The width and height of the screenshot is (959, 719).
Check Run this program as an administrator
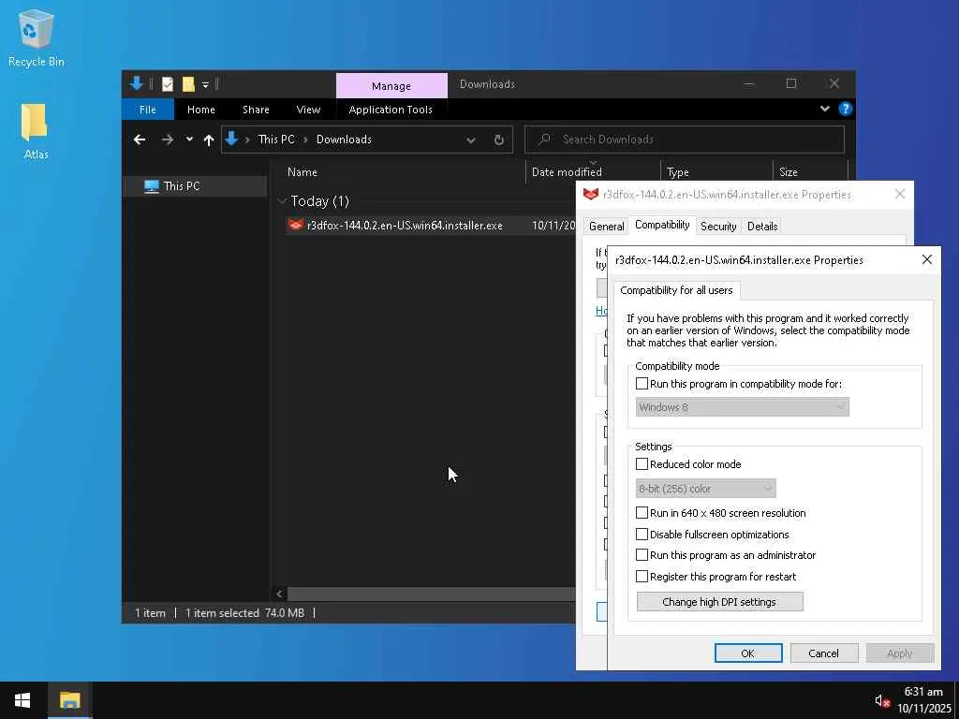click(x=642, y=555)
